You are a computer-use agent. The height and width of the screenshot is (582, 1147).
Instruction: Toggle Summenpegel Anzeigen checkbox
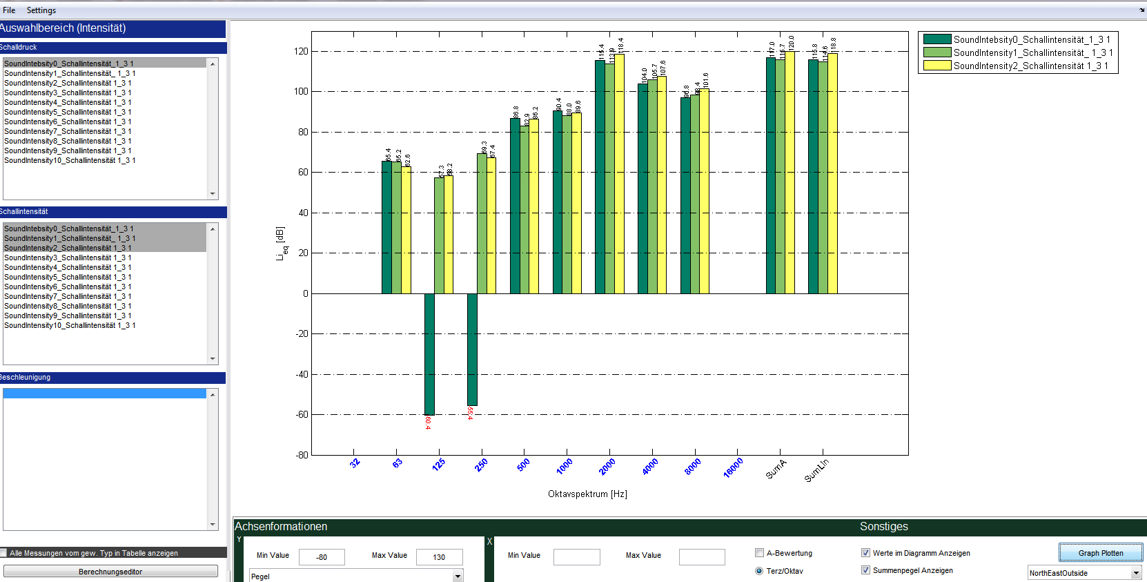click(865, 570)
